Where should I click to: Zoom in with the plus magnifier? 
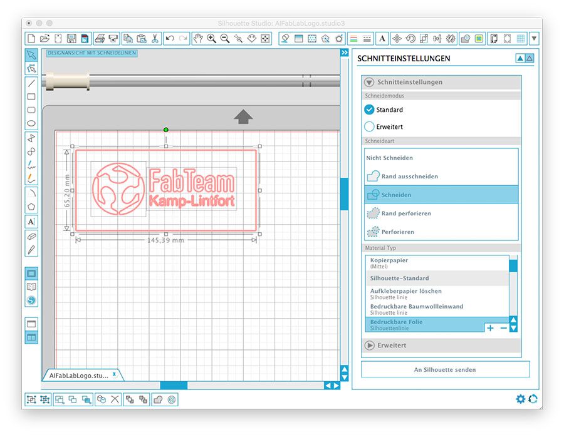click(x=212, y=38)
